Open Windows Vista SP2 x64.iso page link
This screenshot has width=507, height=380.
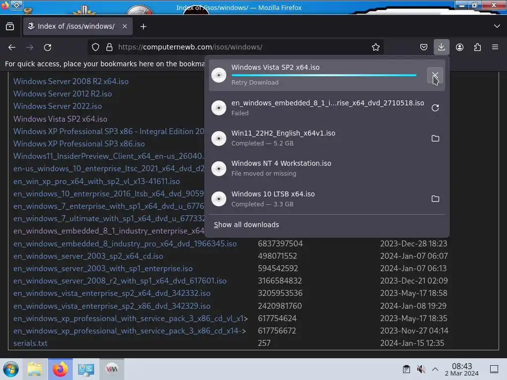pyautogui.click(x=60, y=119)
